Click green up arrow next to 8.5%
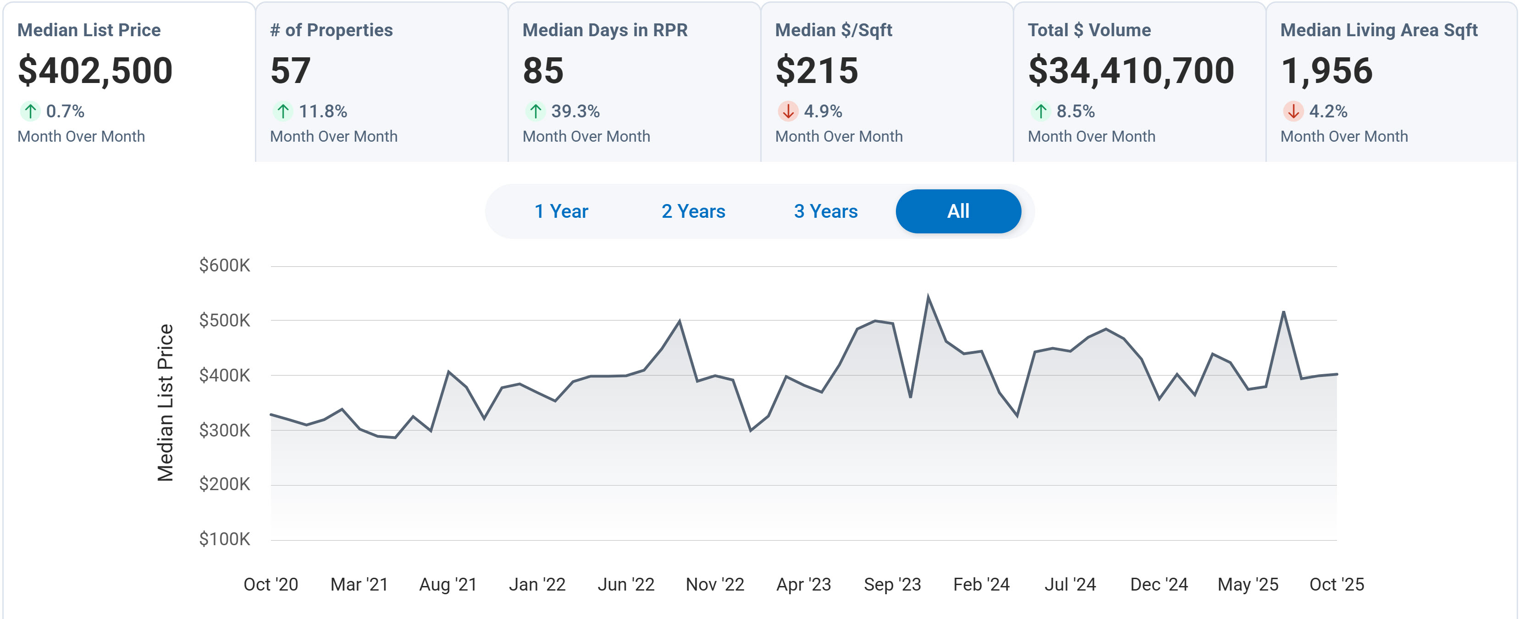Viewport: 1519px width, 619px height. [x=1041, y=111]
